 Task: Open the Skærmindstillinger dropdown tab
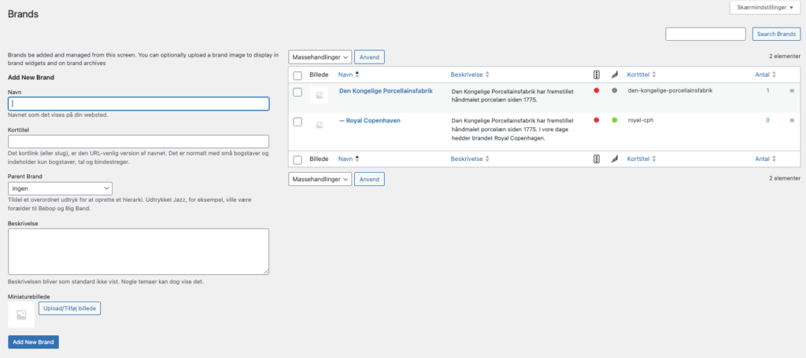point(765,8)
